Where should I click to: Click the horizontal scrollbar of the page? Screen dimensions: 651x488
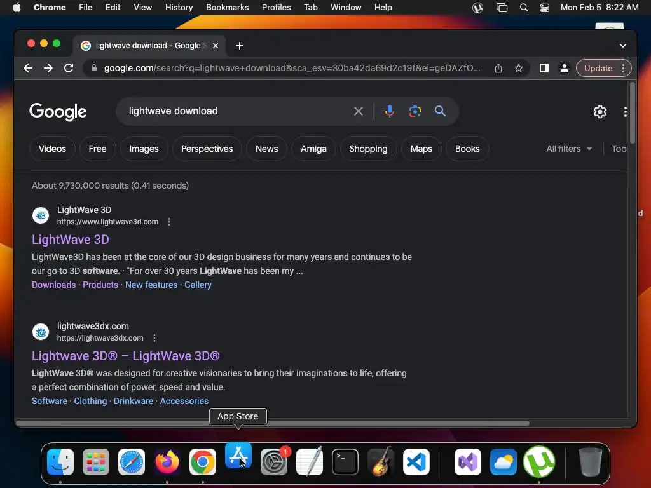pyautogui.click(x=273, y=423)
